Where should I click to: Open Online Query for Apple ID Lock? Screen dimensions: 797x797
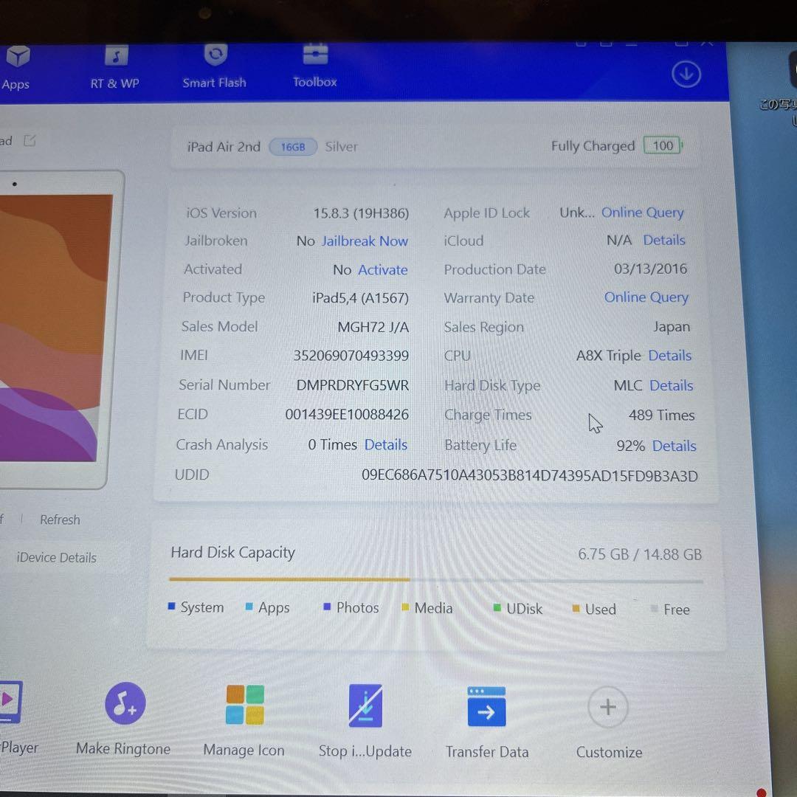click(643, 213)
